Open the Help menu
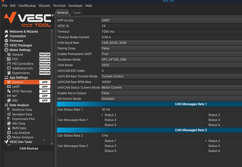 pos(89,6)
